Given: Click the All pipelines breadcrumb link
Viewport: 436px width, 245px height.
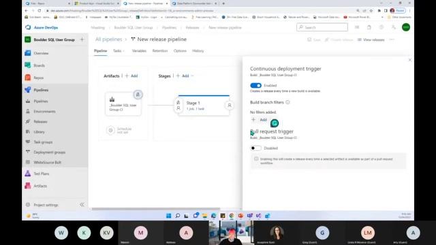Looking at the screenshot, I should click(x=108, y=39).
